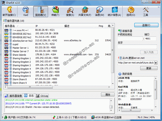Switch to the CA-Log tab
Image resolution: width=162 pixels, height=121 pixels.
click(x=42, y=96)
